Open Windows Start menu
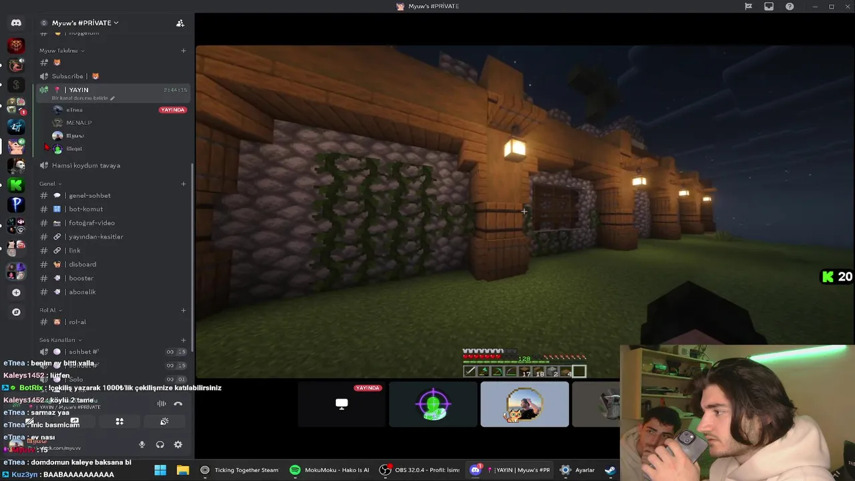 [160, 470]
